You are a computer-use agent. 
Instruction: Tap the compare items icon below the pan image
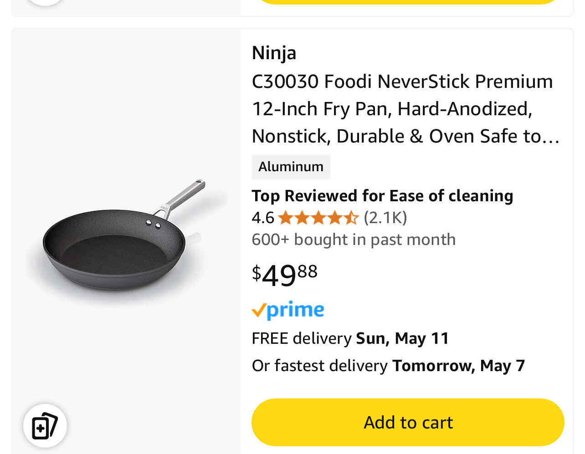(x=45, y=426)
